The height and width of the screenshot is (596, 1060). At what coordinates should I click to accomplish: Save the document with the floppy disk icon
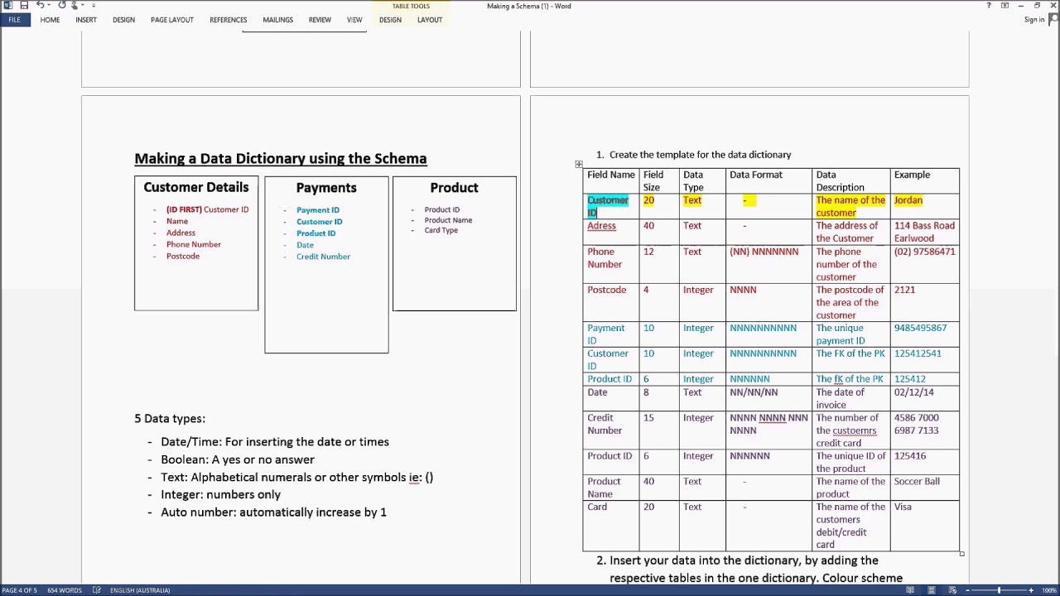24,6
